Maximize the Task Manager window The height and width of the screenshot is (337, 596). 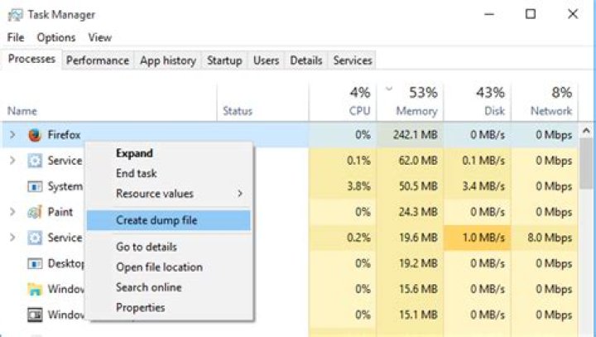click(531, 14)
